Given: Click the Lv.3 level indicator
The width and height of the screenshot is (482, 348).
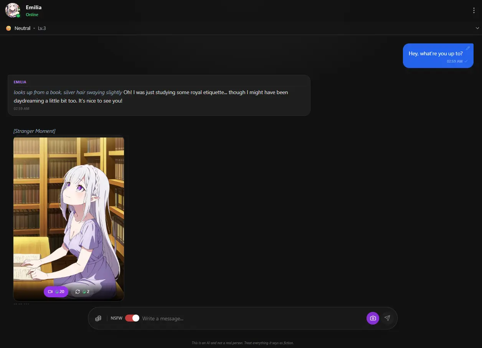Looking at the screenshot, I should click(x=41, y=28).
